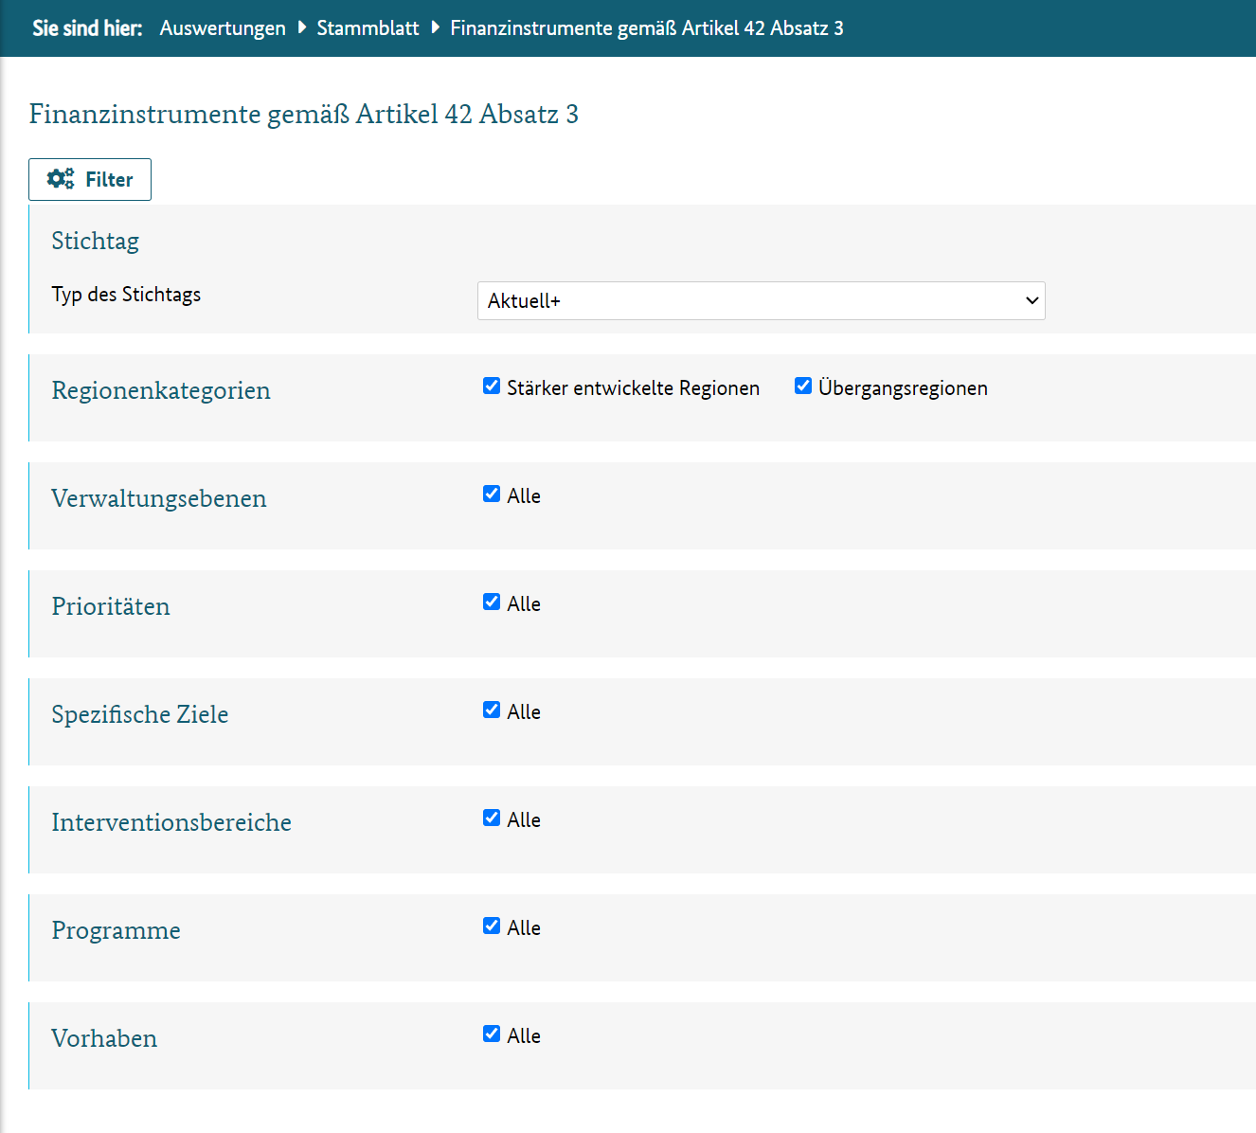1256x1133 pixels.
Task: Click the Vorhaben section heading
Action: tap(104, 1038)
